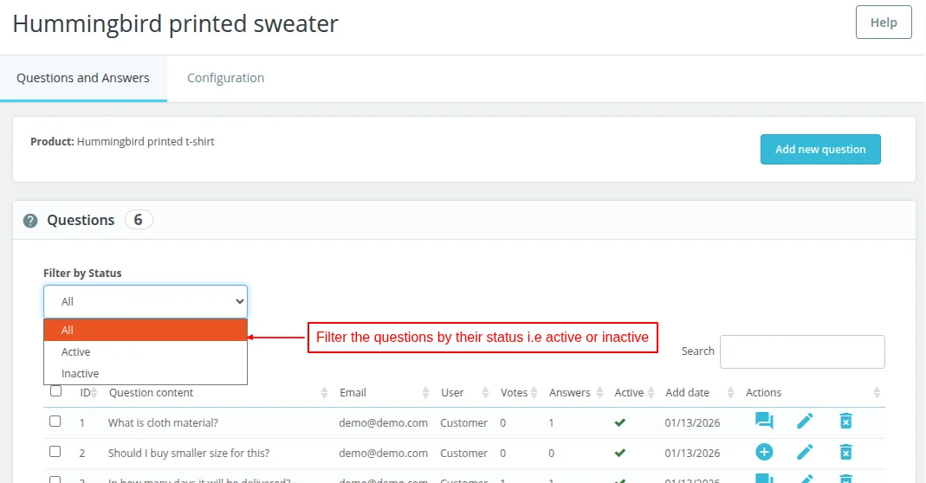926x483 pixels.
Task: Check the box for question ID 1
Action: [55, 422]
